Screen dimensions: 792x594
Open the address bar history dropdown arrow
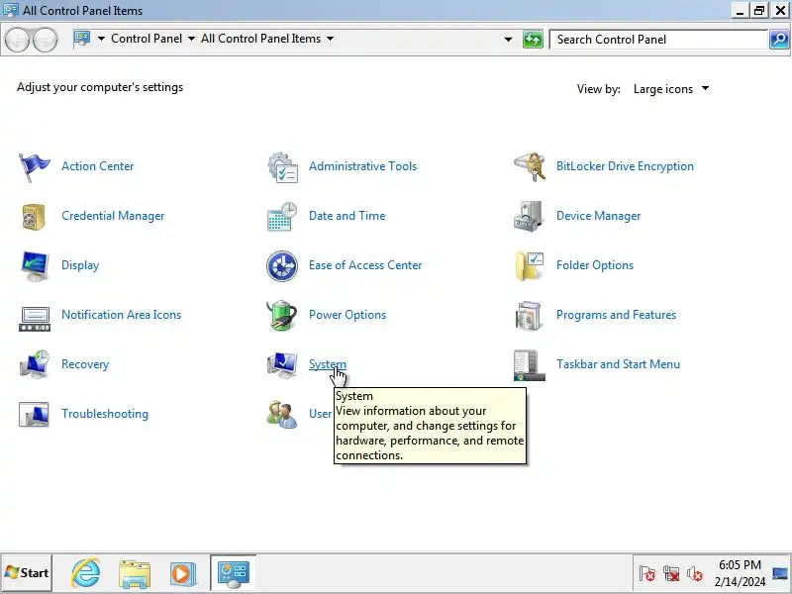pyautogui.click(x=508, y=39)
